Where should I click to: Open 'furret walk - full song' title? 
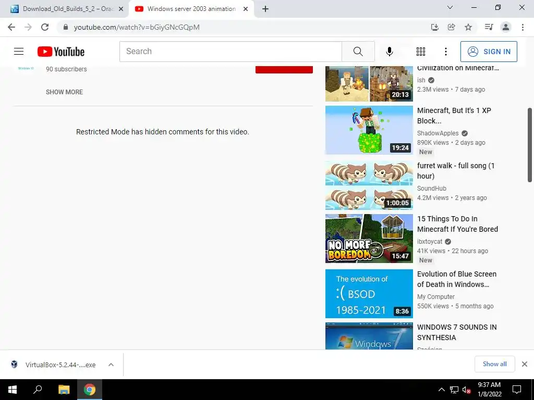(456, 171)
